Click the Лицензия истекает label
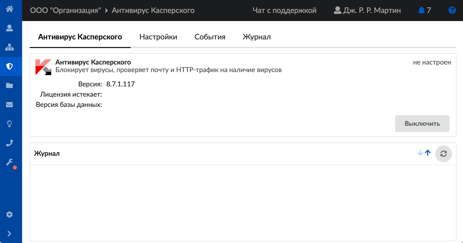This screenshot has width=463, height=243. 71,94
